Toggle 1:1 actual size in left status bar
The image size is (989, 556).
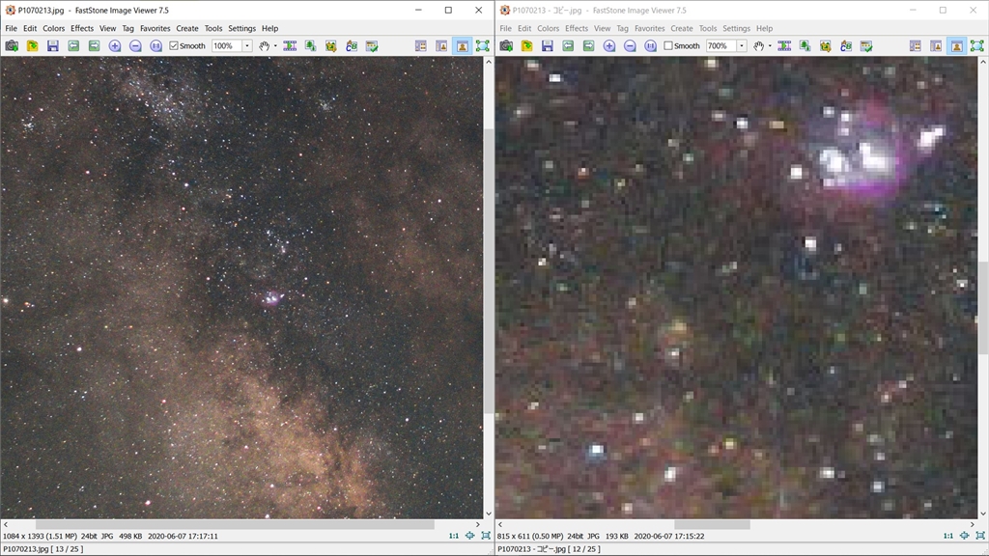[454, 536]
